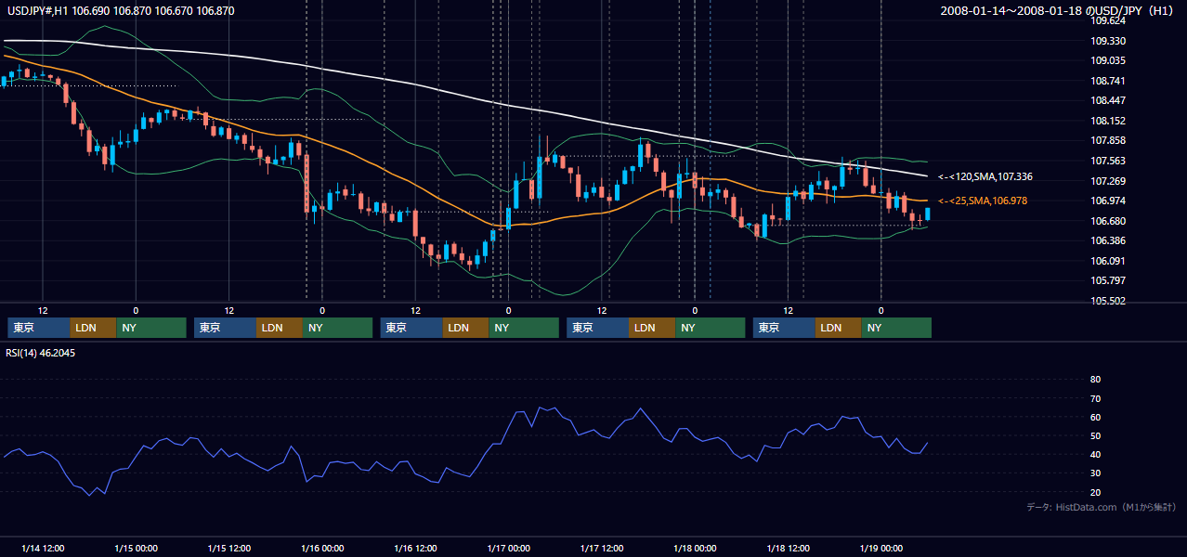Click price axis value 109.330
Image resolution: width=1187 pixels, height=557 pixels.
[x=1107, y=41]
